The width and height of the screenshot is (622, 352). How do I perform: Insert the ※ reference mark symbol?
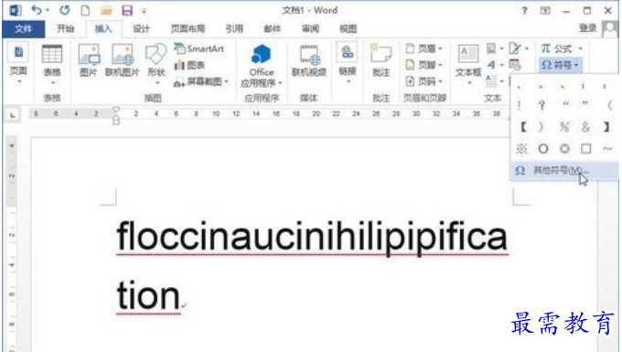coord(521,149)
